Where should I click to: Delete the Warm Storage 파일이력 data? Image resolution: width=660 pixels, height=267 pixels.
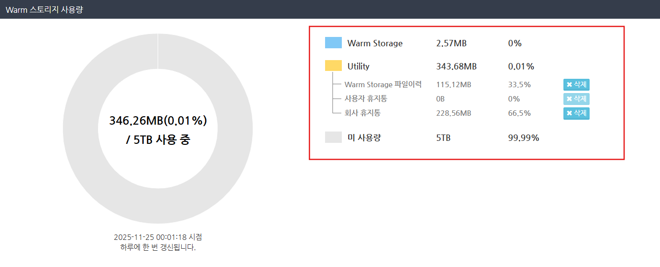pyautogui.click(x=576, y=85)
